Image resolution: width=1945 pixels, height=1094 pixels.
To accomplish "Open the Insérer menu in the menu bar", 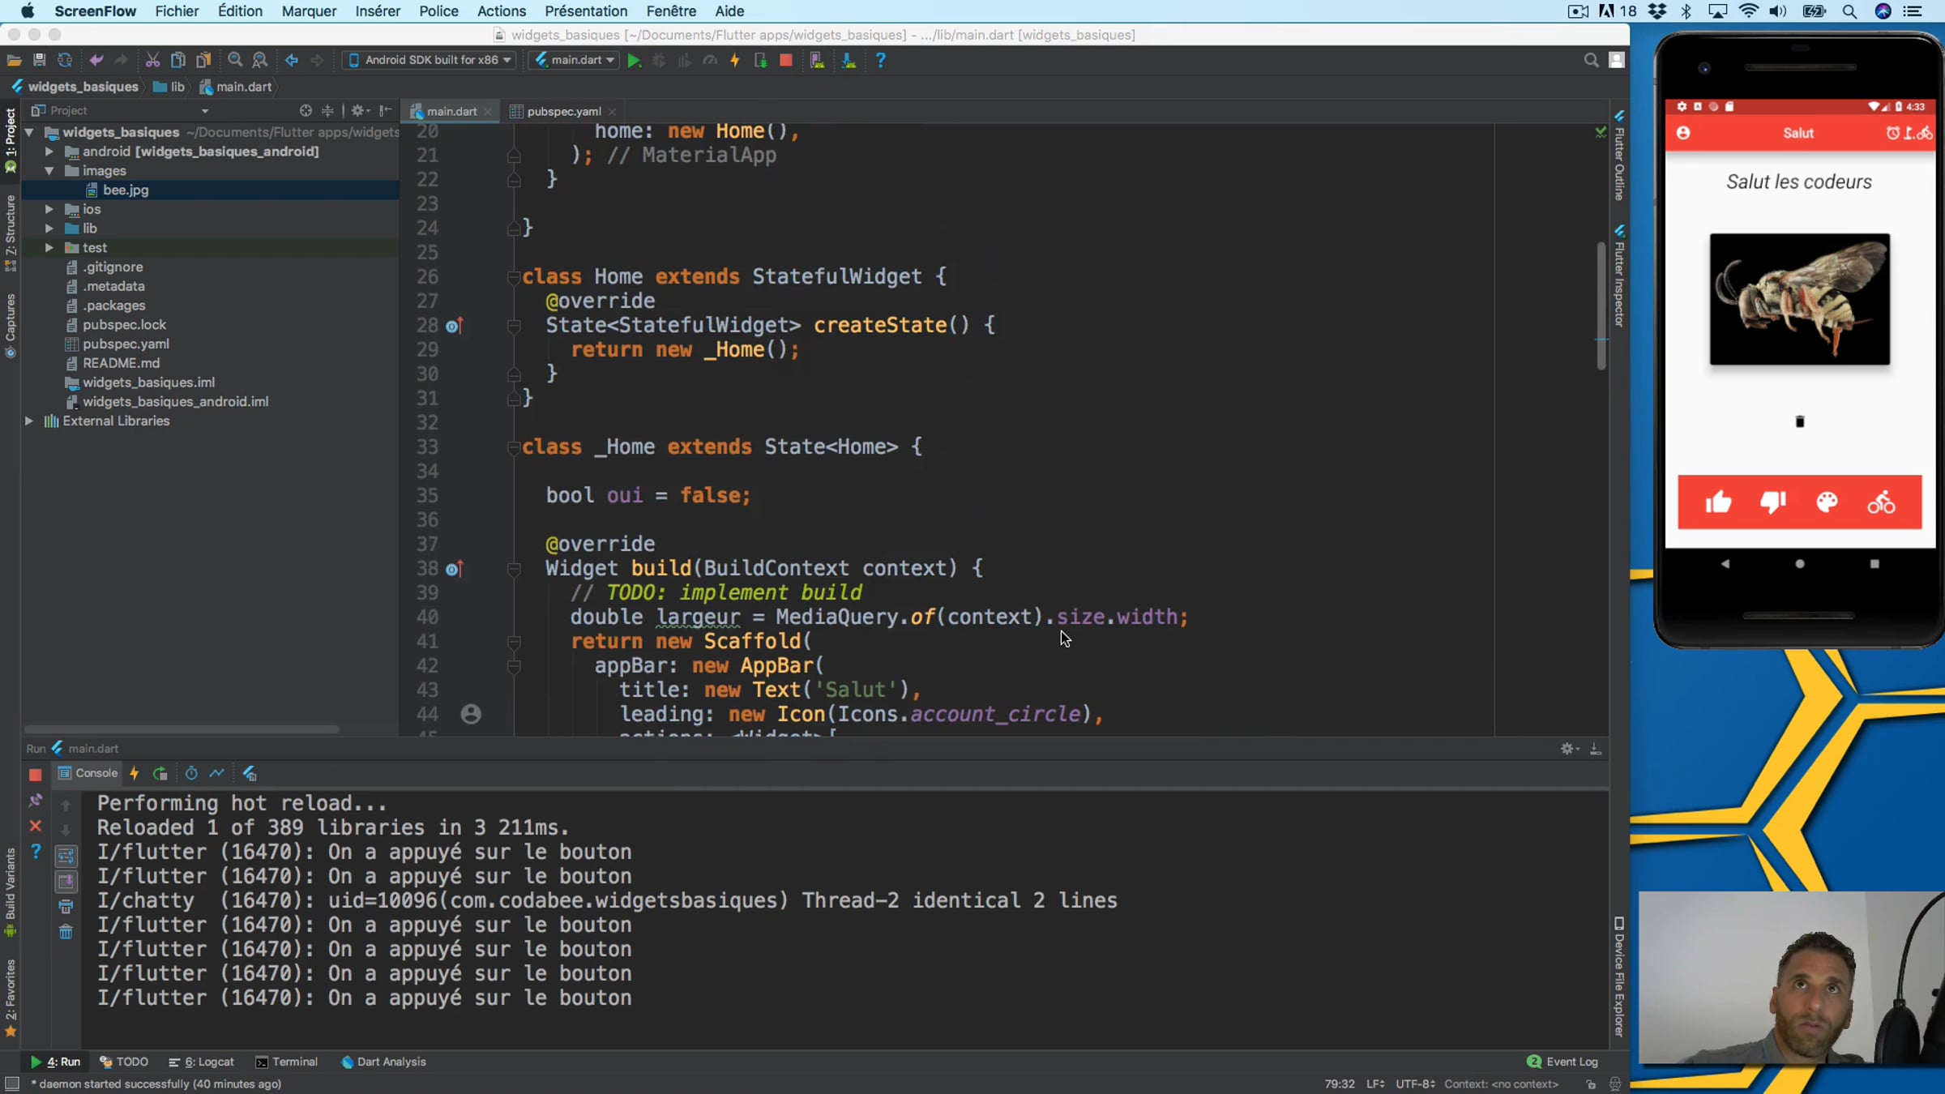I will click(377, 11).
